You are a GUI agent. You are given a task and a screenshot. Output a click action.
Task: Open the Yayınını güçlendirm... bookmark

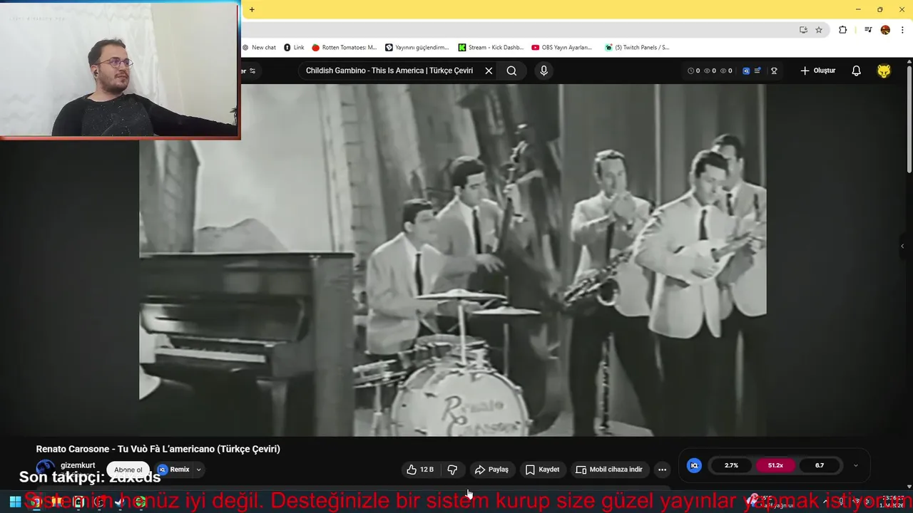click(417, 47)
